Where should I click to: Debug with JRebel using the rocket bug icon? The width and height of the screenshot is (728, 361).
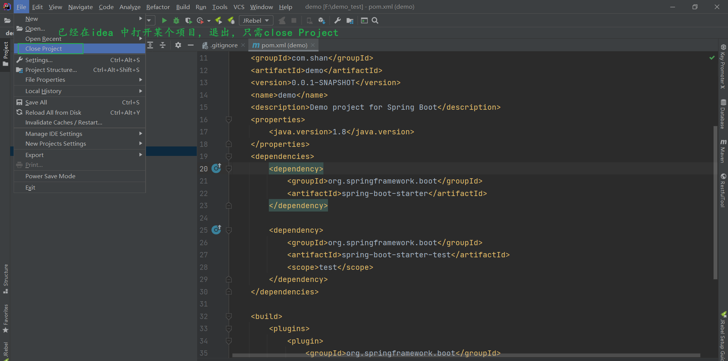[231, 20]
